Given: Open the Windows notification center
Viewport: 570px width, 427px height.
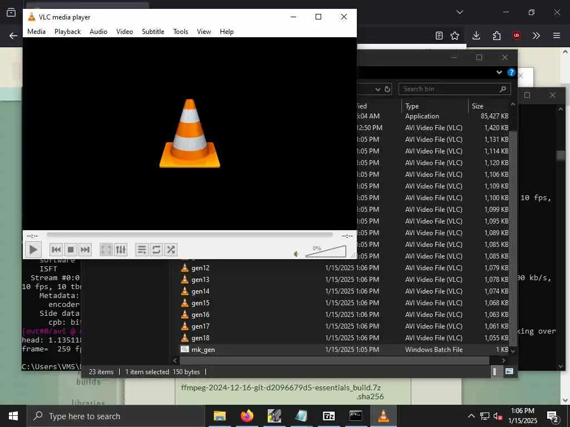Looking at the screenshot, I should coord(552,416).
